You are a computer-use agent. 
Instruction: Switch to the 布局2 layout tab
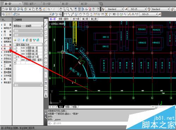click(x=75, y=107)
